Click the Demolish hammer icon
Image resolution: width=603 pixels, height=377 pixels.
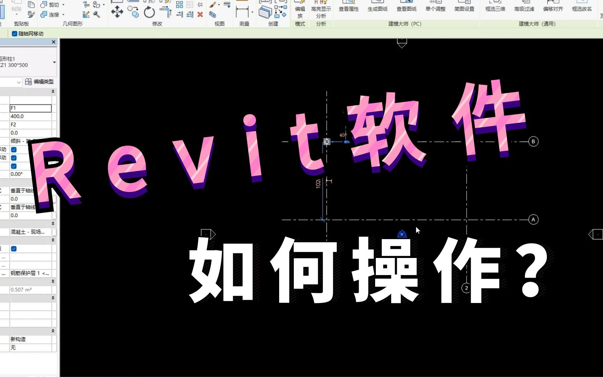97,14
